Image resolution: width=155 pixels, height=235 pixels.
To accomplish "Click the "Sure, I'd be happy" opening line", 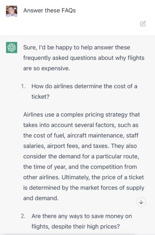I will point(77,47).
